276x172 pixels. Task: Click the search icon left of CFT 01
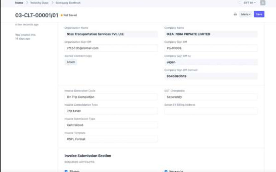point(240,3)
